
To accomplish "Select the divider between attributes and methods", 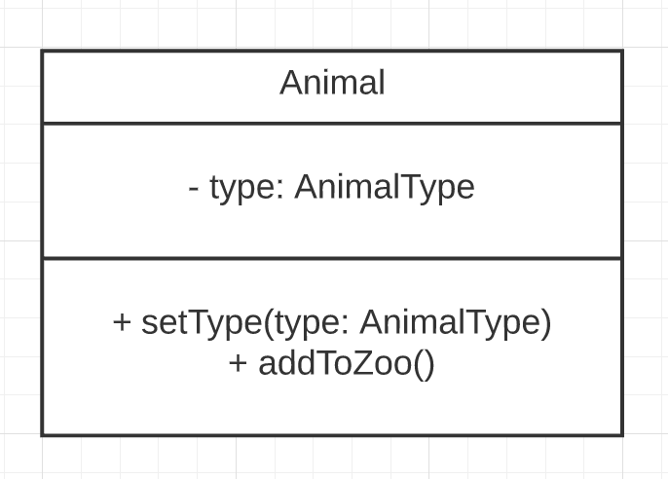I will (332, 258).
